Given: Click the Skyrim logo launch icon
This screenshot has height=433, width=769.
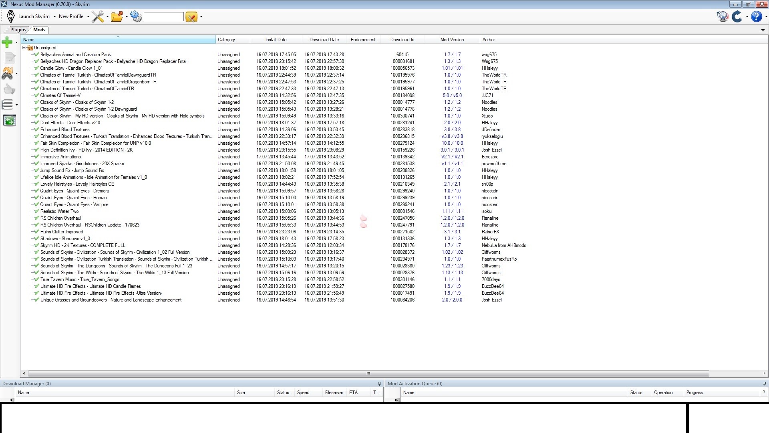Looking at the screenshot, I should pyautogui.click(x=11, y=16).
